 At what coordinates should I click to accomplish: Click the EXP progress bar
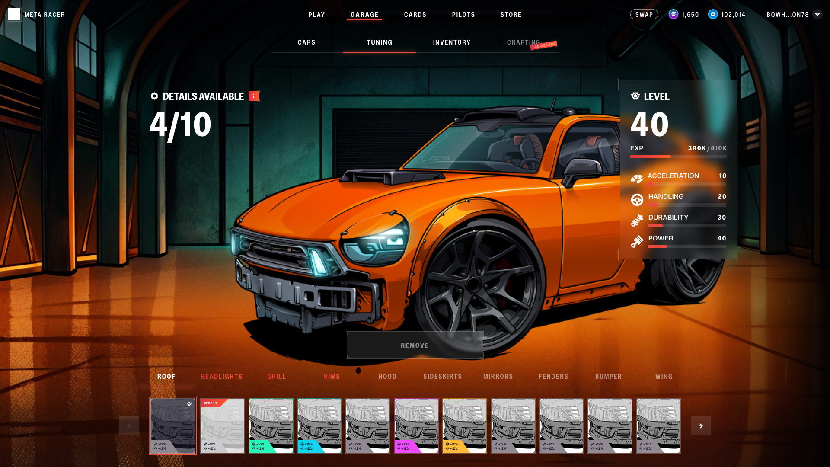point(678,157)
